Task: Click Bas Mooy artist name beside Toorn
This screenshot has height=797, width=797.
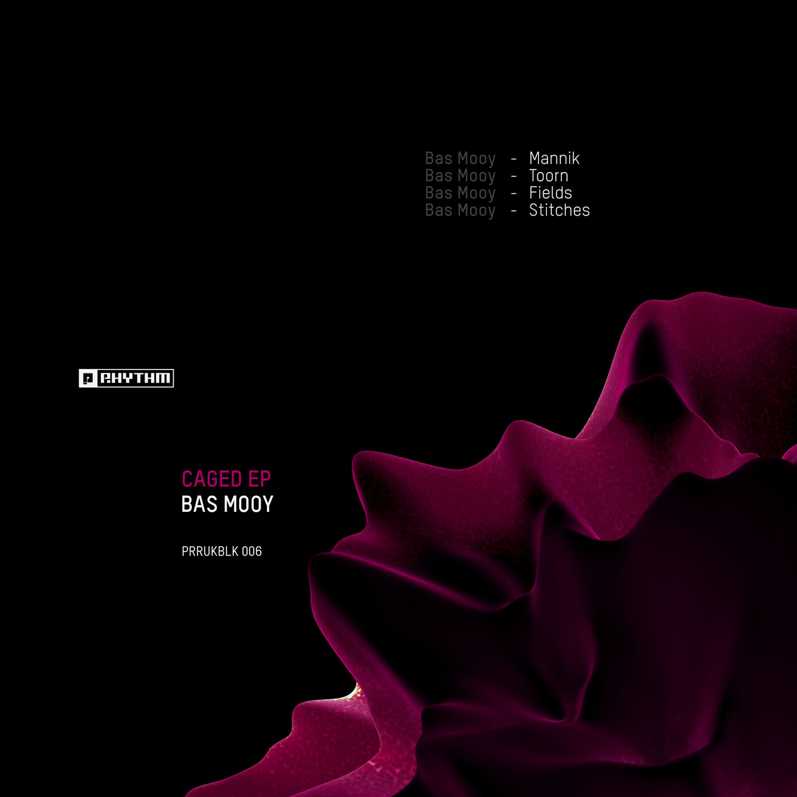Action: tap(460, 176)
